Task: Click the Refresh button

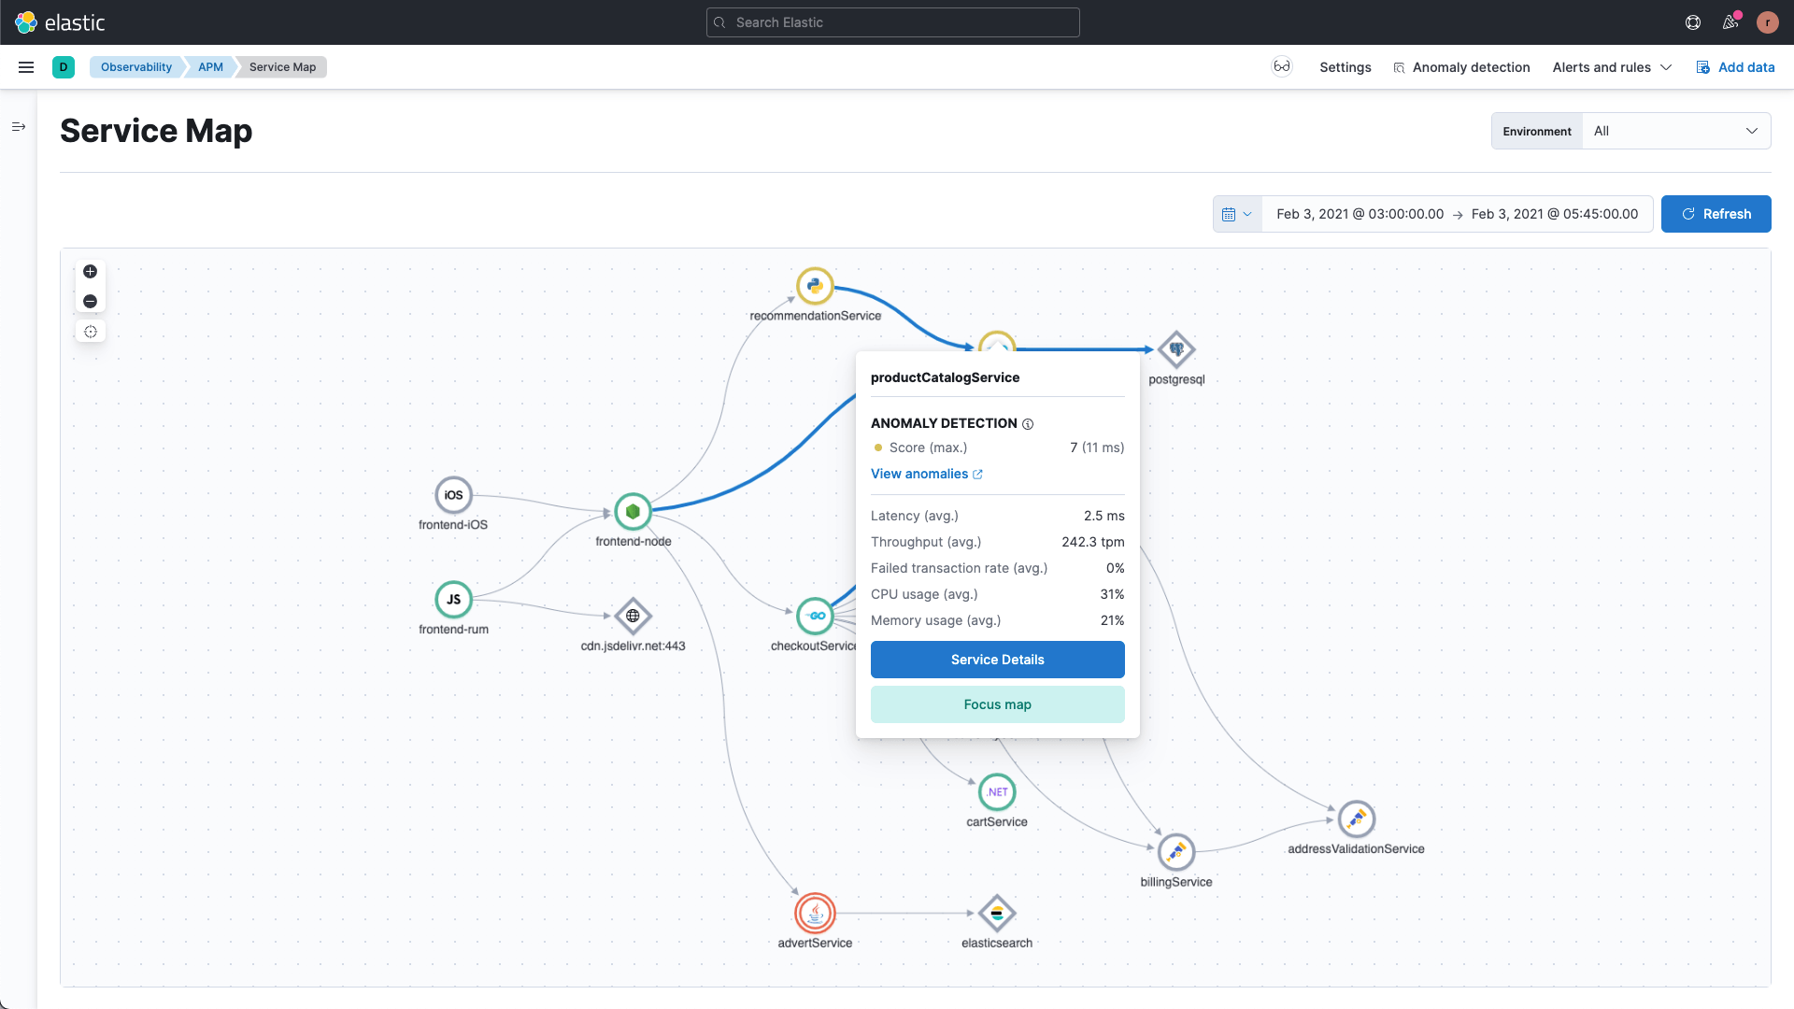Action: click(1716, 213)
